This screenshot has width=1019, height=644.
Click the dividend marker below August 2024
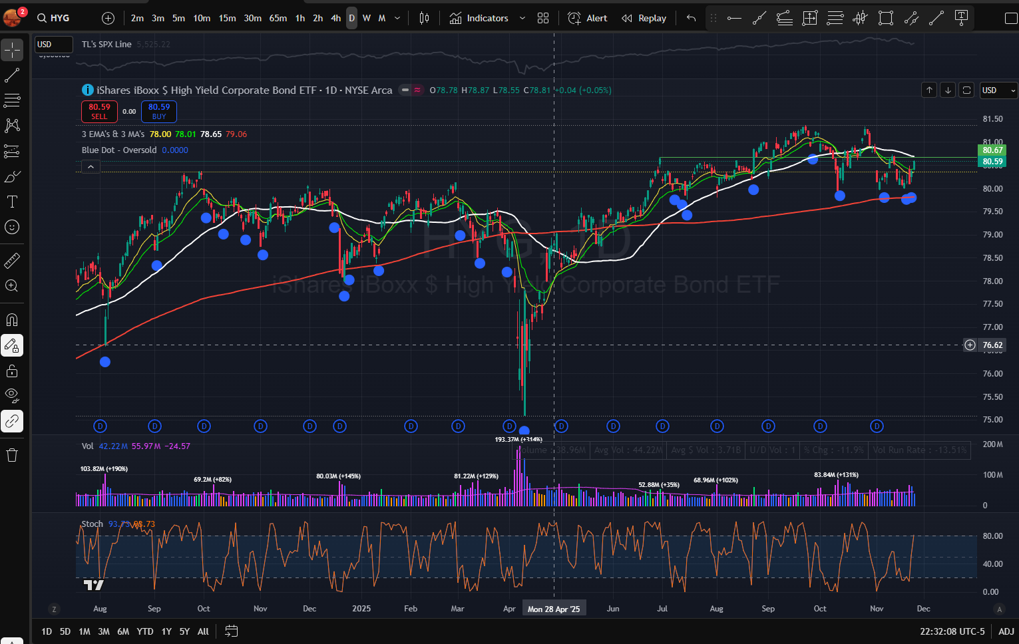point(100,426)
